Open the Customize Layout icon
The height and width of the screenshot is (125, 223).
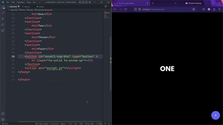90,2
